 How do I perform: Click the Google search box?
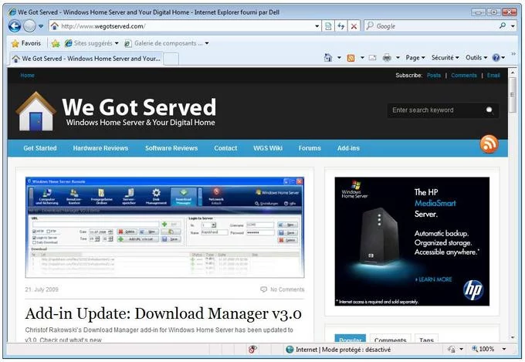430,26
